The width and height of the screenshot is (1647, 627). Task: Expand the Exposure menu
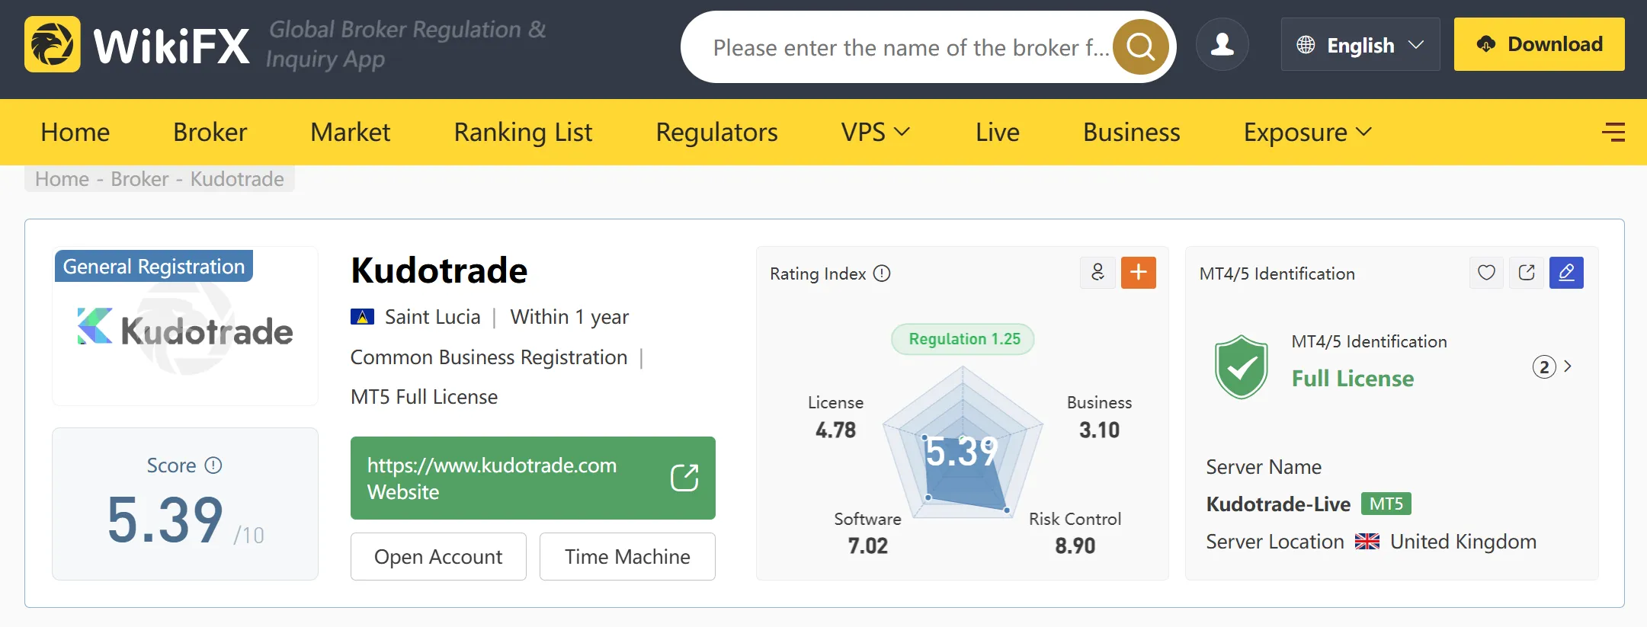coord(1308,133)
